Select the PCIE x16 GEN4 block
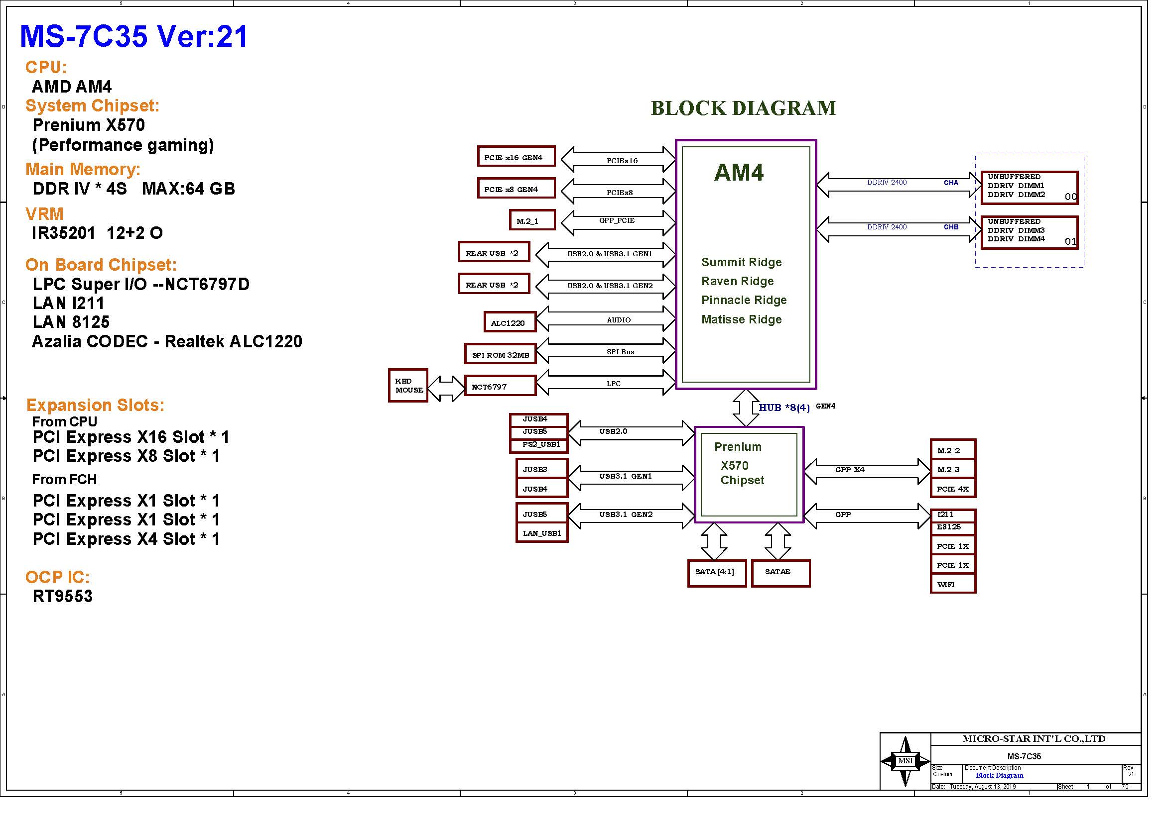The image size is (1165, 823). tap(516, 157)
